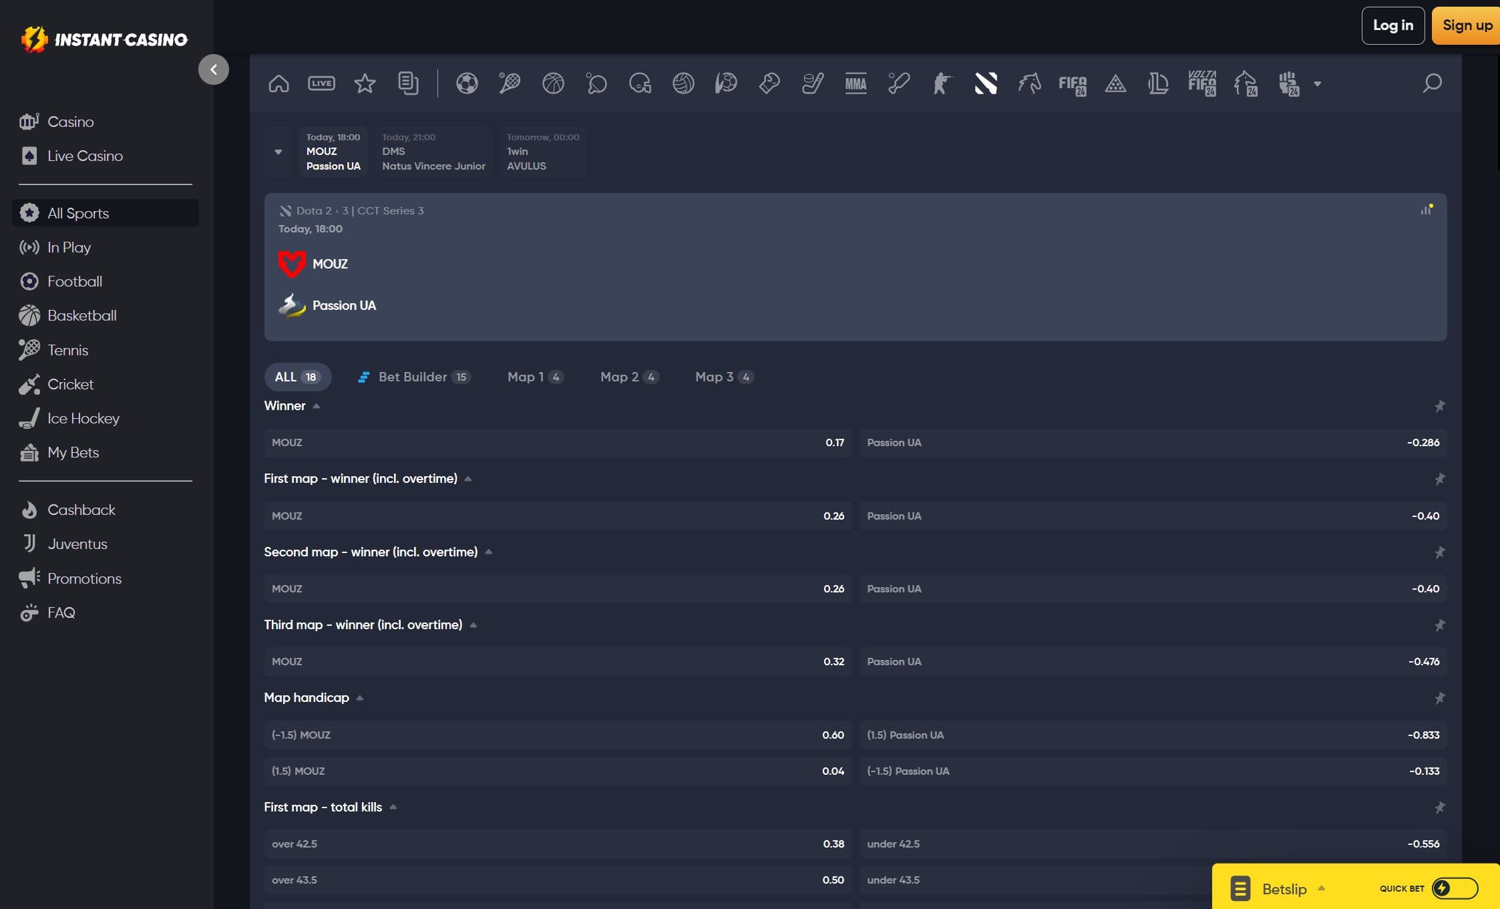Image resolution: width=1500 pixels, height=909 pixels.
Task: Select the Volta FIFA 24 icon
Action: tap(1202, 83)
